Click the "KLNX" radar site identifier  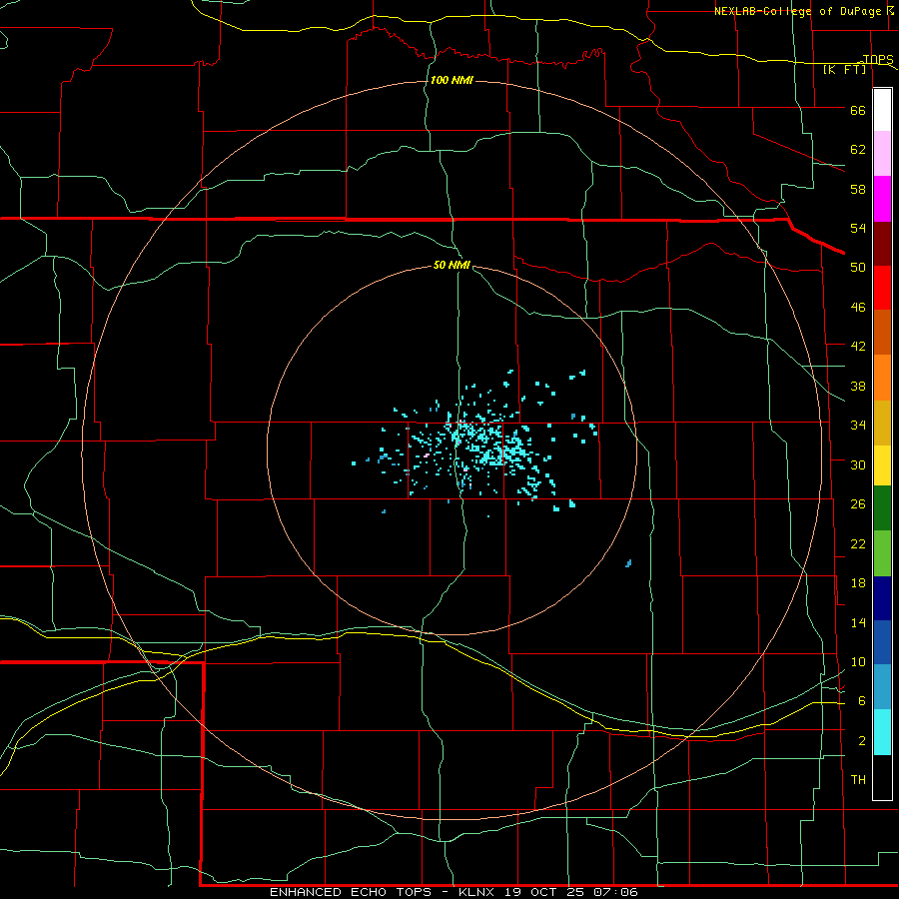478,892
